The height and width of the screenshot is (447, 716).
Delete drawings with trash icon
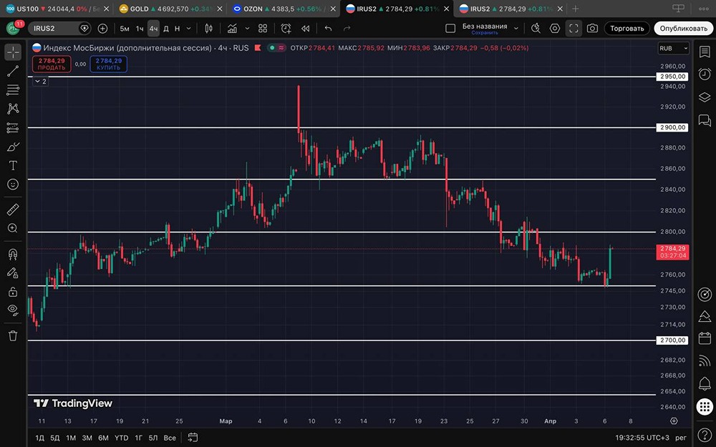click(13, 335)
